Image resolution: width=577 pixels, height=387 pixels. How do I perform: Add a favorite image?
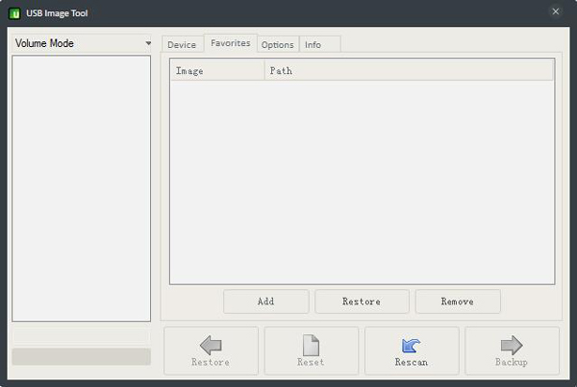[x=265, y=302]
